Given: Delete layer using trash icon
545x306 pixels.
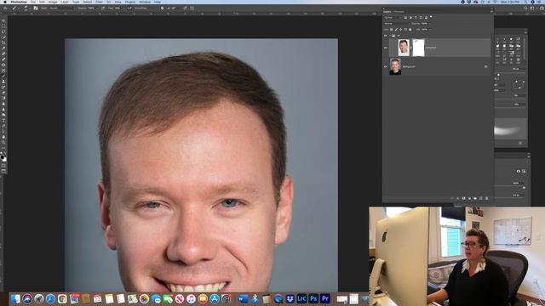Looking at the screenshot, I should (x=486, y=198).
